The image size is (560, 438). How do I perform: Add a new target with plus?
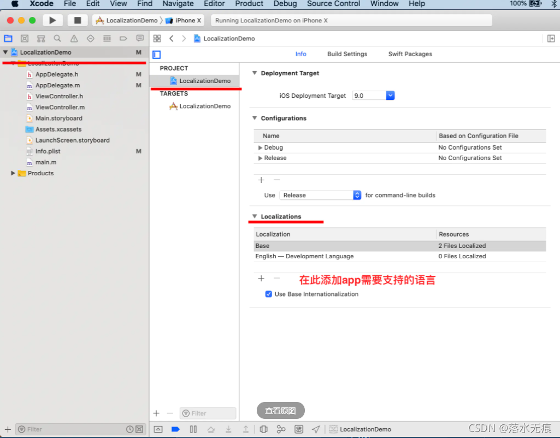coord(156,413)
